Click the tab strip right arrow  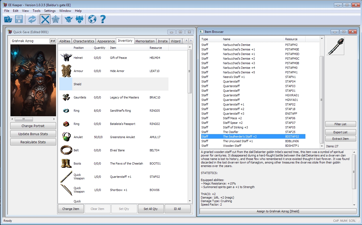(x=191, y=40)
